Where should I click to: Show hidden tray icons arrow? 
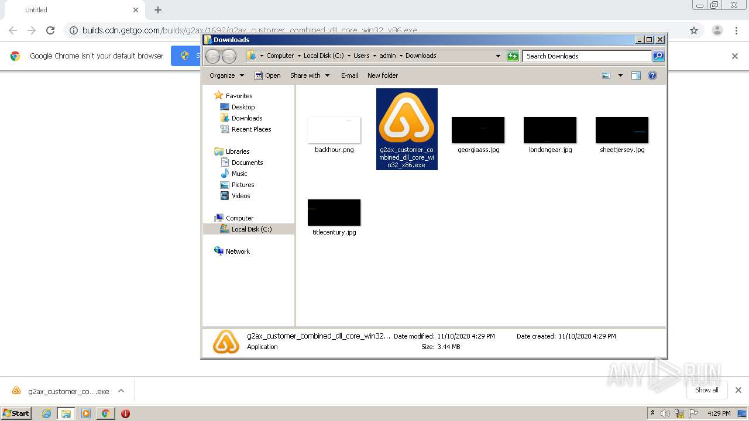[652, 413]
